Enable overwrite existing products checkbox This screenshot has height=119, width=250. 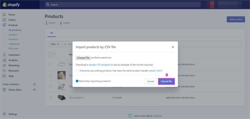tap(77, 71)
